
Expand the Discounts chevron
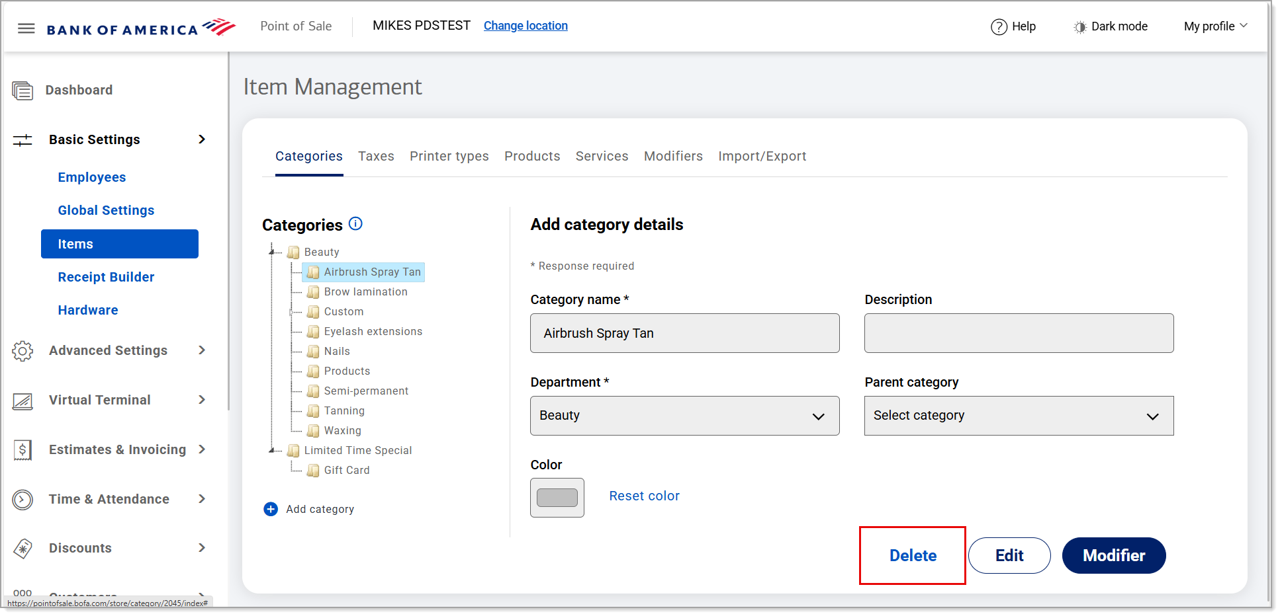coord(202,548)
